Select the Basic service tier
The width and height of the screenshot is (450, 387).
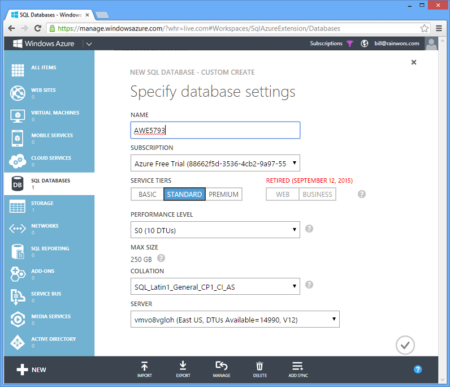[148, 195]
